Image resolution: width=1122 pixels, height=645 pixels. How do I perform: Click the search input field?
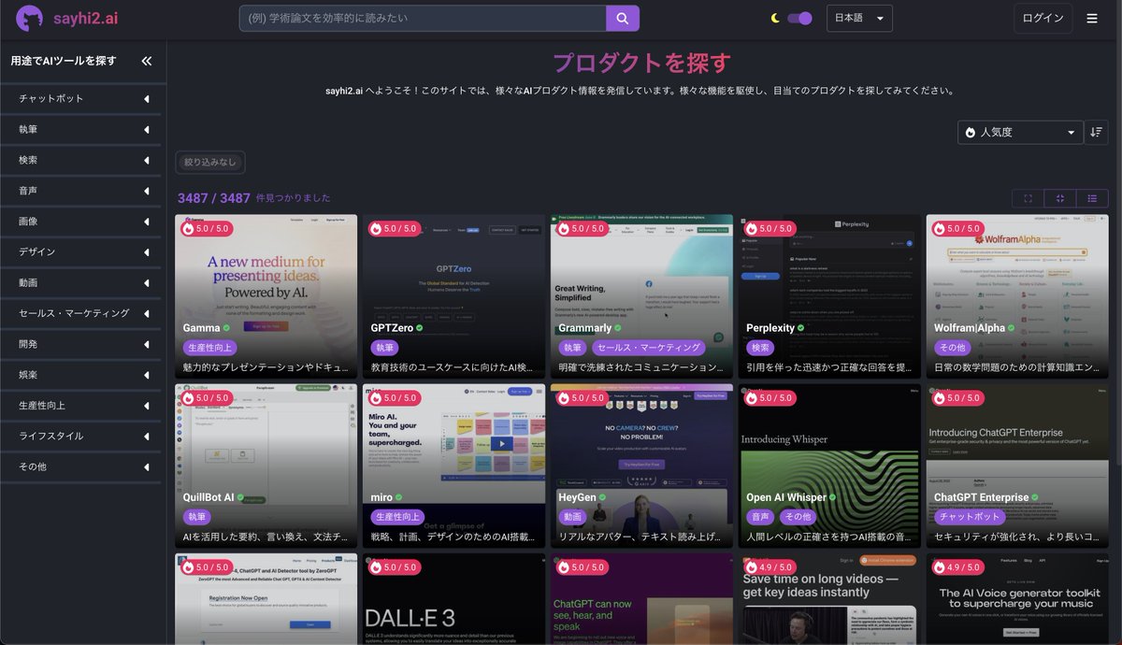[x=423, y=19]
